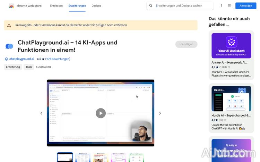Click the Chrome Web Store rainbow logo

pos(11,6)
